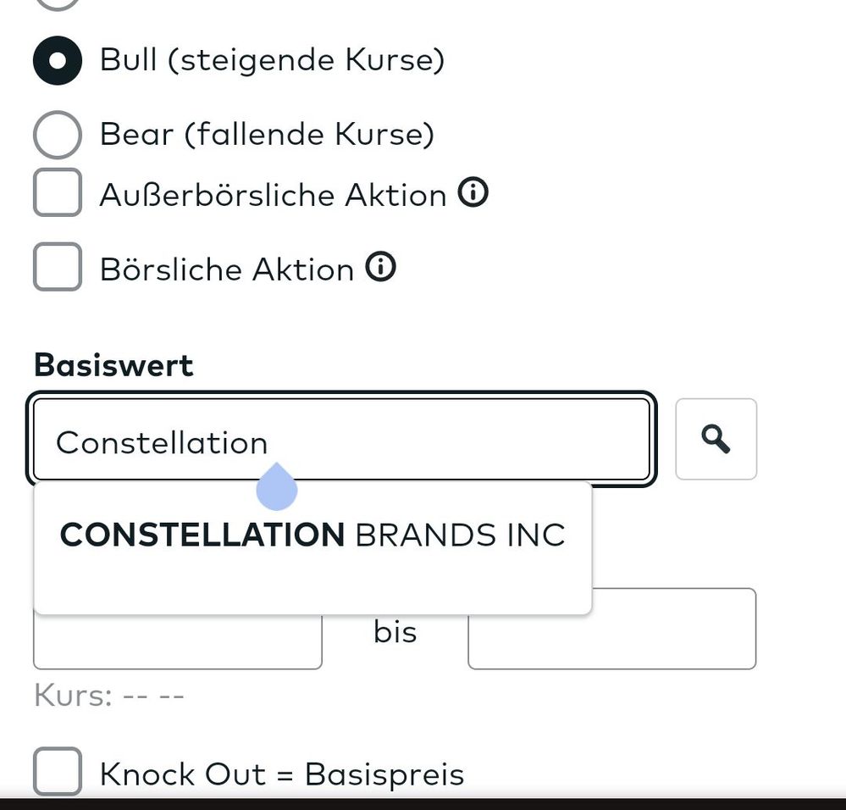Click the "Bear (fallende Kurse)" label

click(x=267, y=134)
